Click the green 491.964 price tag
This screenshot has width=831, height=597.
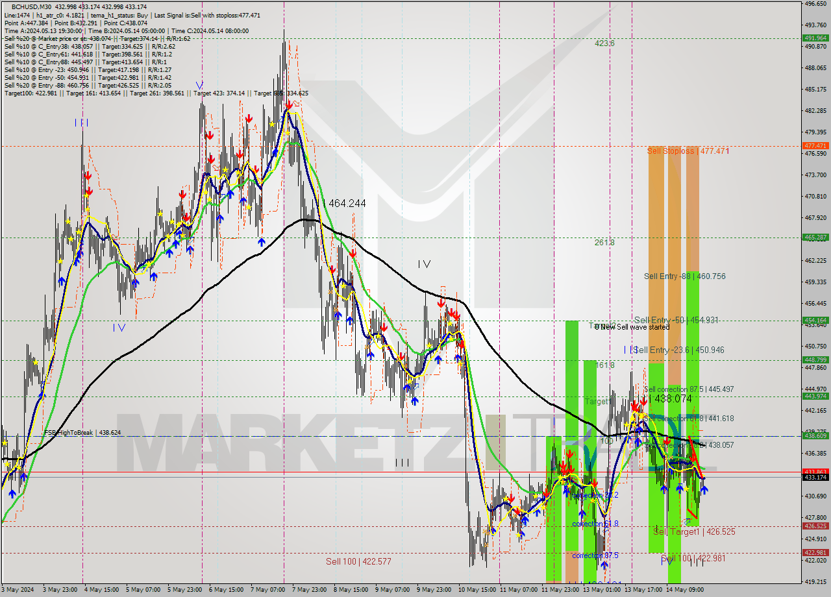coord(815,38)
